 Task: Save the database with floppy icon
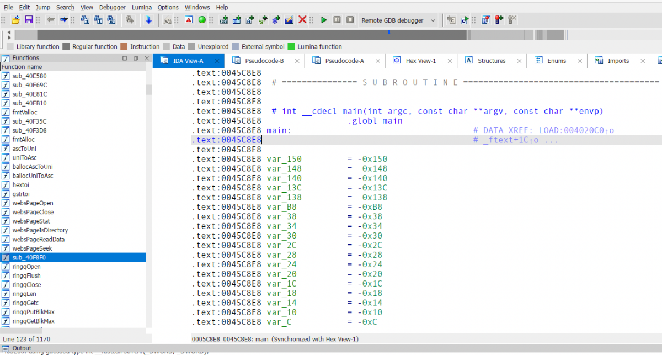point(28,20)
